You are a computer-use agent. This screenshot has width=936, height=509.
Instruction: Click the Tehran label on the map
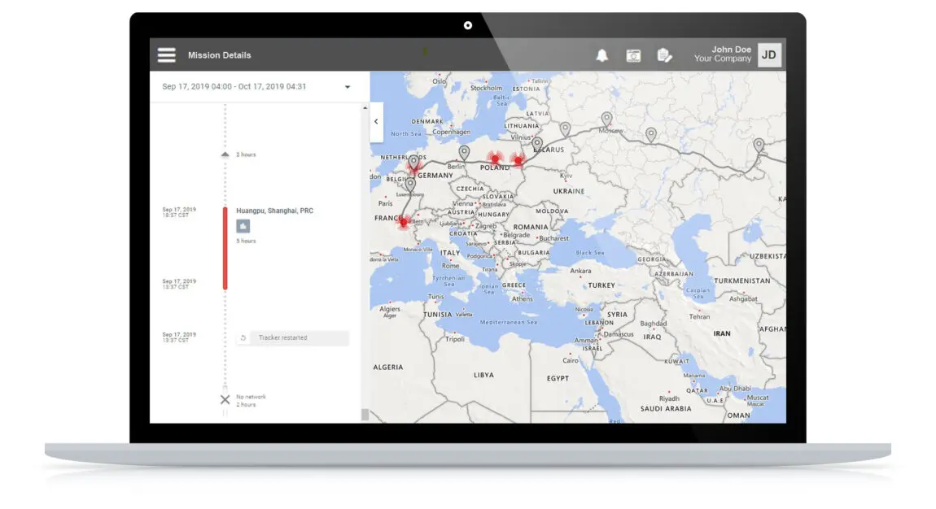click(700, 316)
